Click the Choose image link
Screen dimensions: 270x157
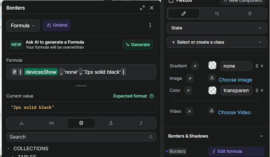[235, 80]
